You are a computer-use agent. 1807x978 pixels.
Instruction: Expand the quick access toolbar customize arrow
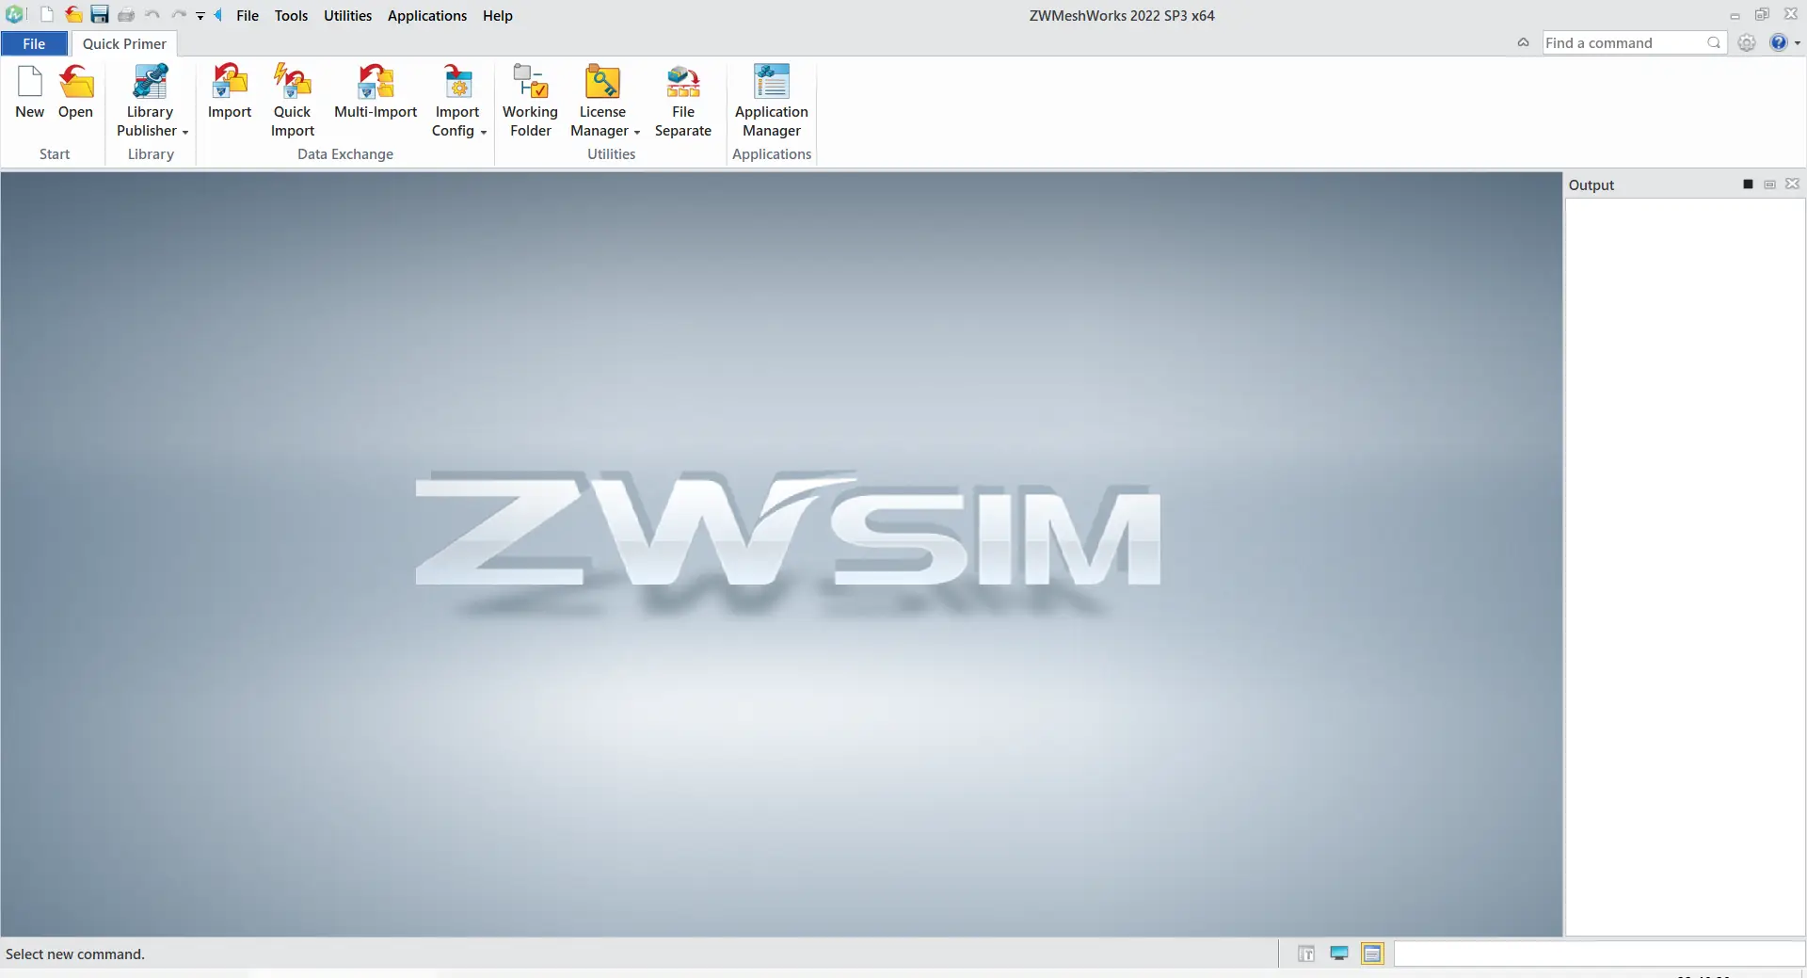click(200, 16)
